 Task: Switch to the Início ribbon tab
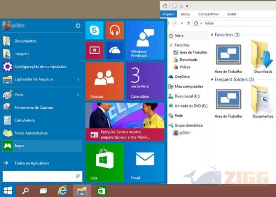(185, 14)
